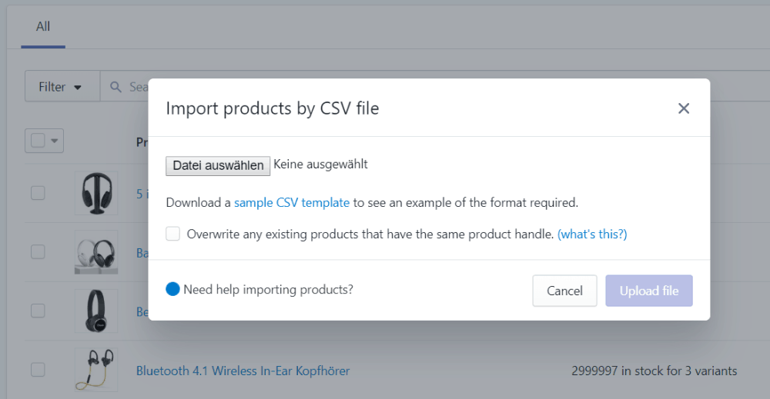Expand the bulk select dropdown arrow

coord(55,141)
